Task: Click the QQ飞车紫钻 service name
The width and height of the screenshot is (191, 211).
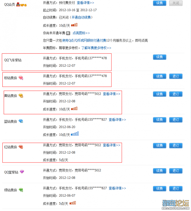Action: (x=13, y=60)
